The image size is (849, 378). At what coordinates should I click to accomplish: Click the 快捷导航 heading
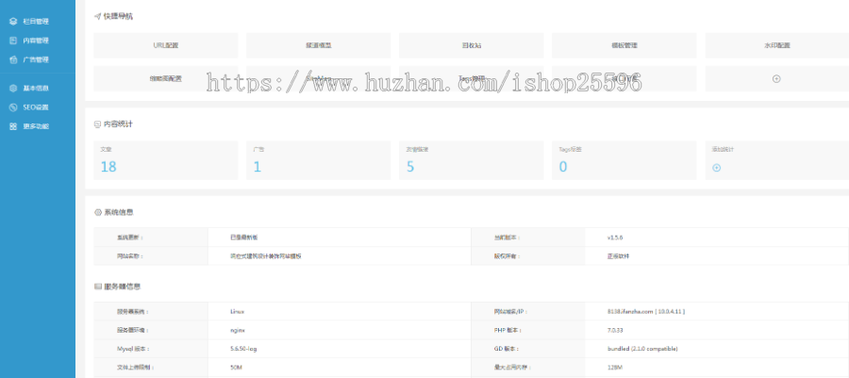[x=118, y=16]
